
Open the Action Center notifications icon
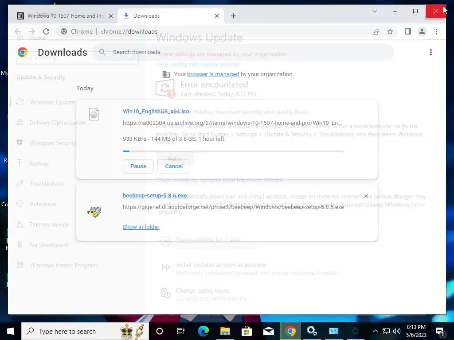pos(440,331)
